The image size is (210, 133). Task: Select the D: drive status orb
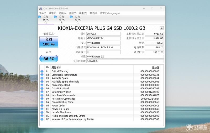pos(39,17)
